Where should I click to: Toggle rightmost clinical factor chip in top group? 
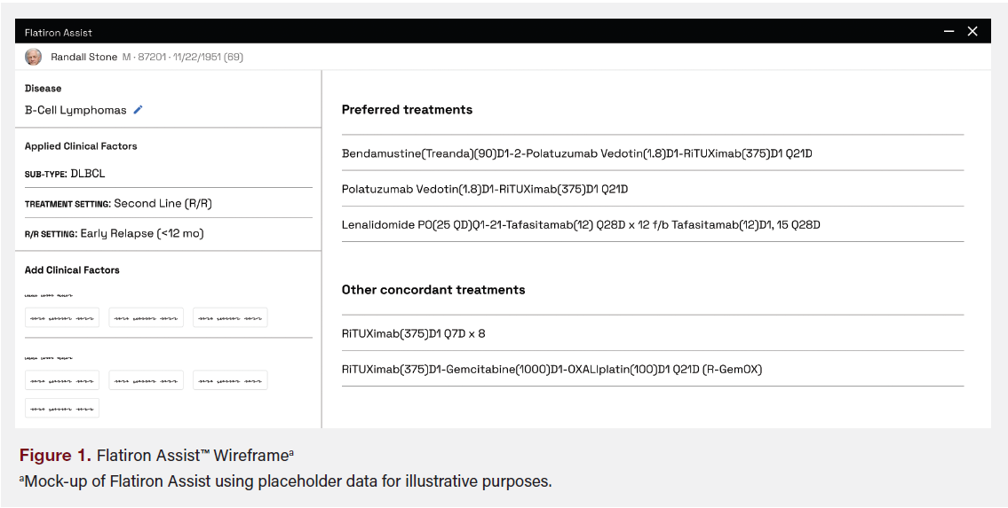230,317
